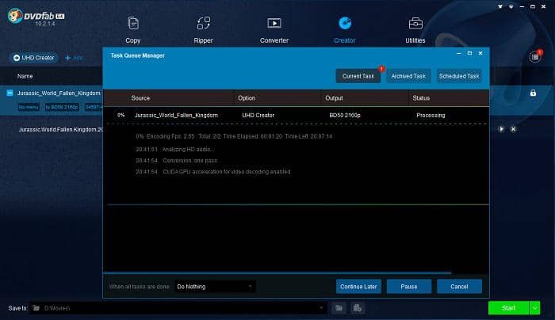The image size is (555, 320).
Task: Click the 'to BD50 2160p' tag
Action: click(62, 107)
